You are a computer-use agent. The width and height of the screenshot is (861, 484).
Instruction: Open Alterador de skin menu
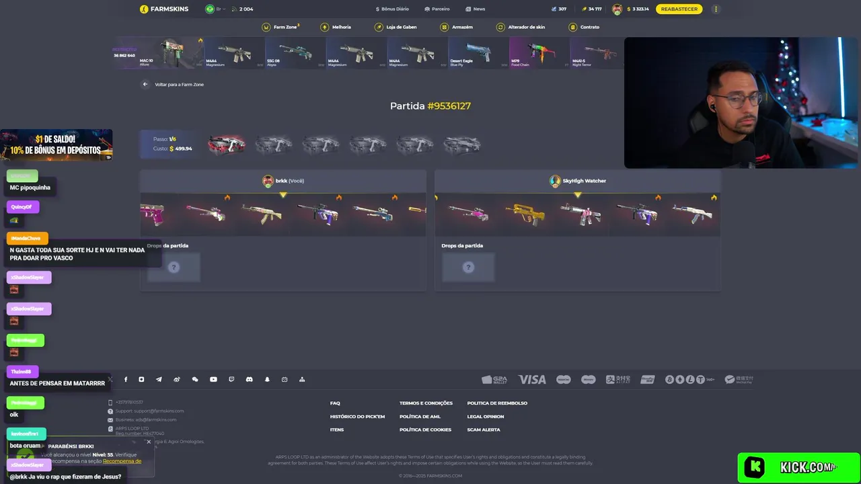tap(521, 27)
